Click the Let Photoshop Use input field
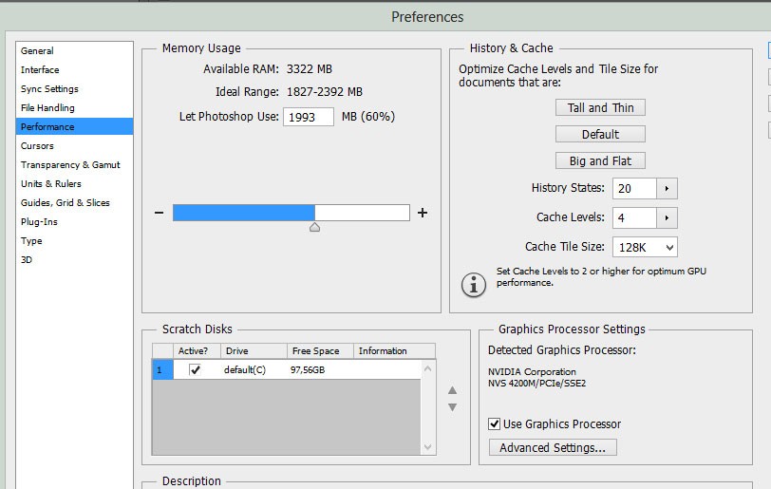The width and height of the screenshot is (771, 489). pyautogui.click(x=309, y=117)
